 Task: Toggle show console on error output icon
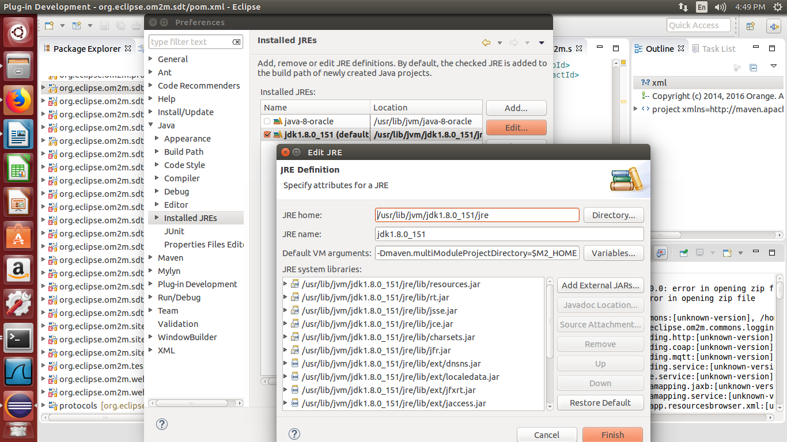[660, 253]
